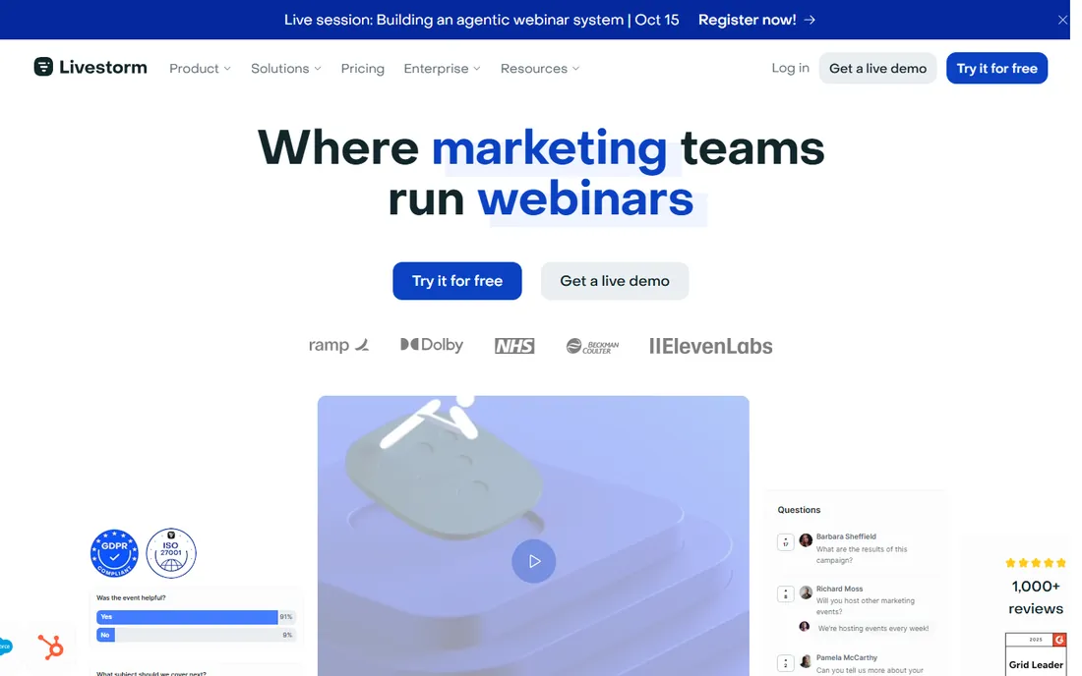This screenshot has height=676, width=1082.
Task: Upvote Barbara Sheffield's question
Action: click(785, 542)
